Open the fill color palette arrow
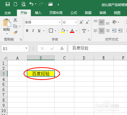 point(67,31)
